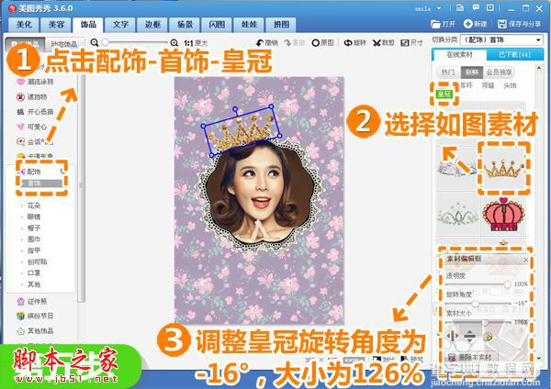Screen dimensions: 551x389
Task: Click the vertical flip icon
Action: (x=469, y=337)
